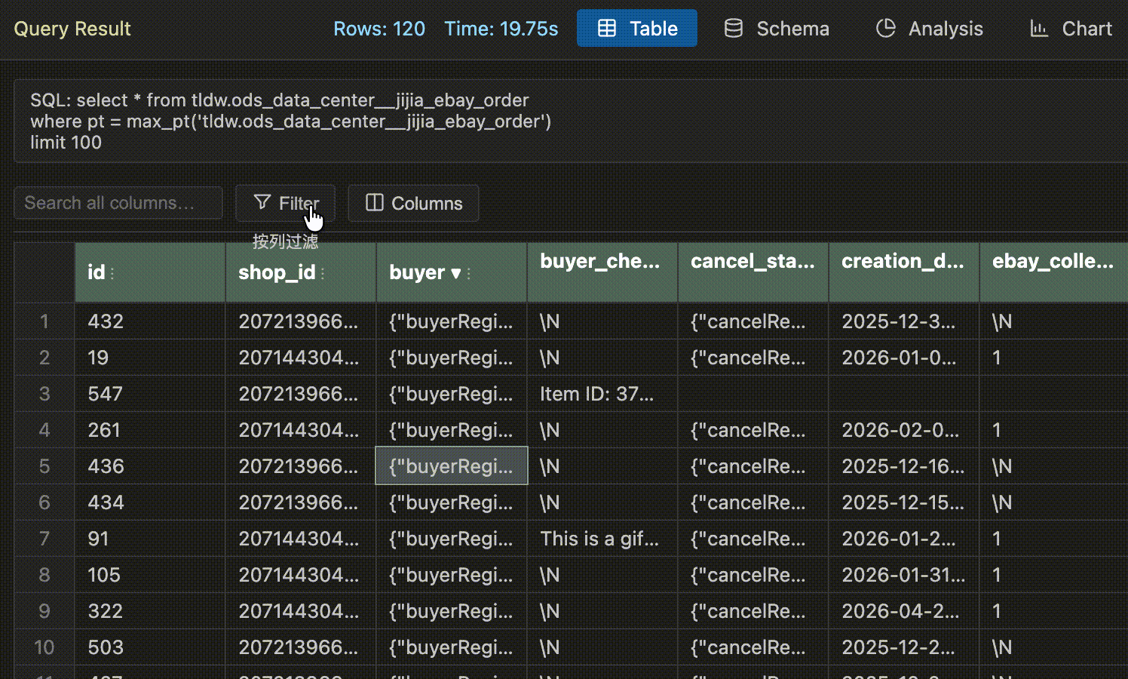Click the SQL query text box
1128x679 pixels.
coord(571,121)
